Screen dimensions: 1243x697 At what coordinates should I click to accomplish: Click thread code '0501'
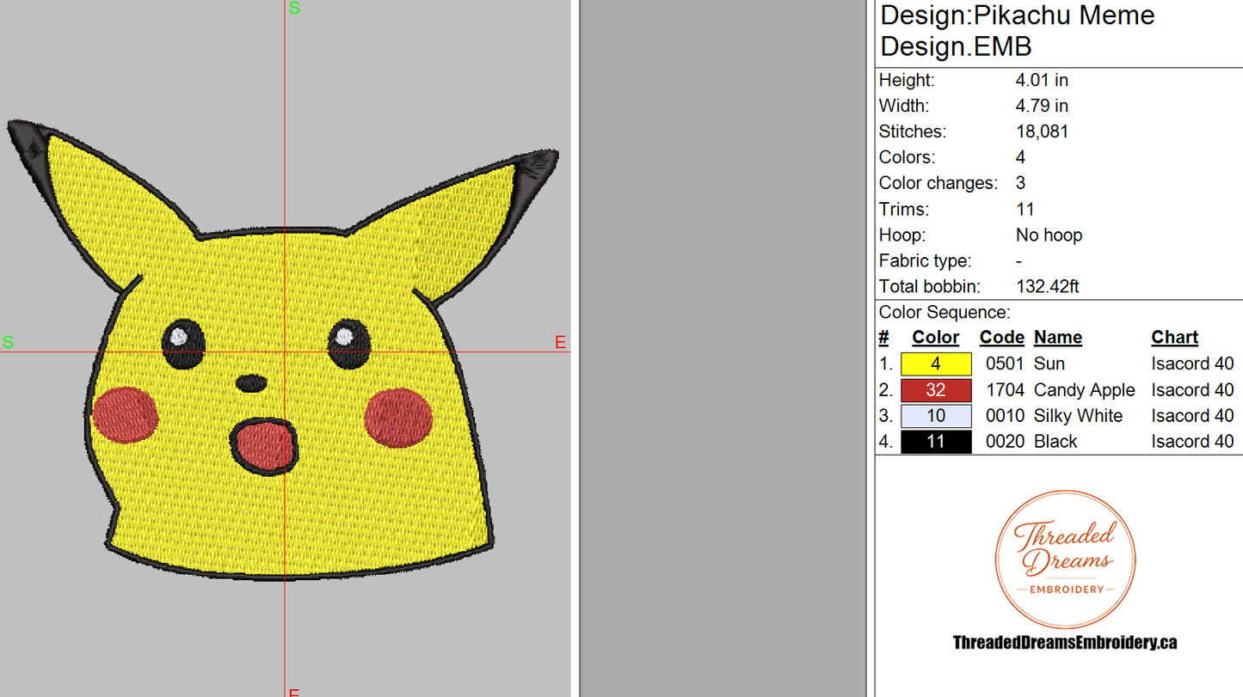[1005, 364]
